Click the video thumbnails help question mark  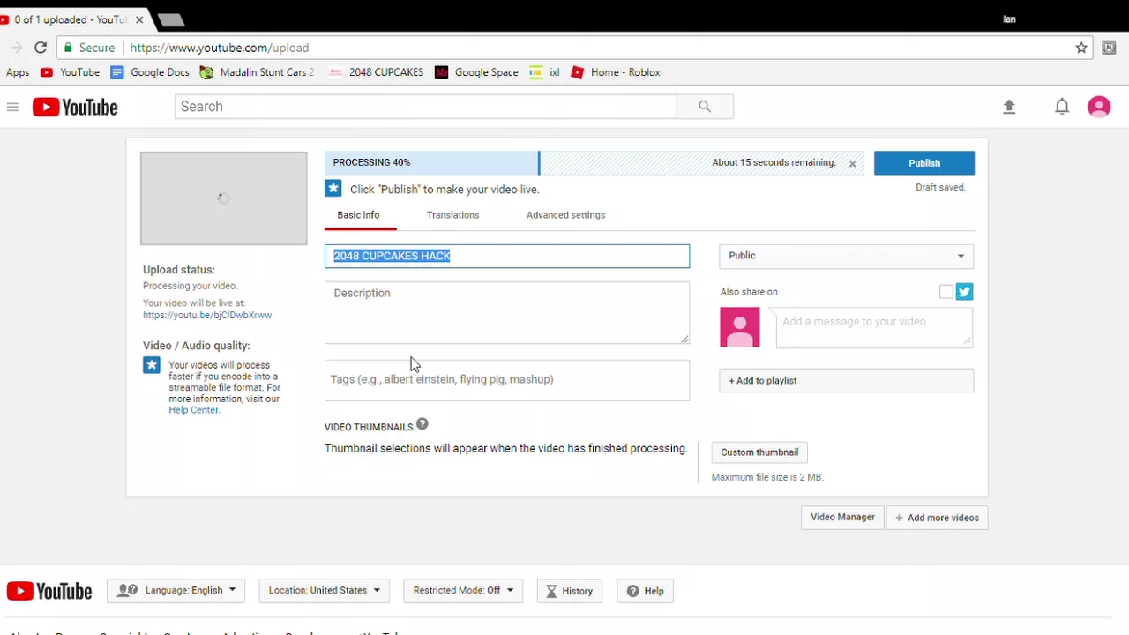422,424
